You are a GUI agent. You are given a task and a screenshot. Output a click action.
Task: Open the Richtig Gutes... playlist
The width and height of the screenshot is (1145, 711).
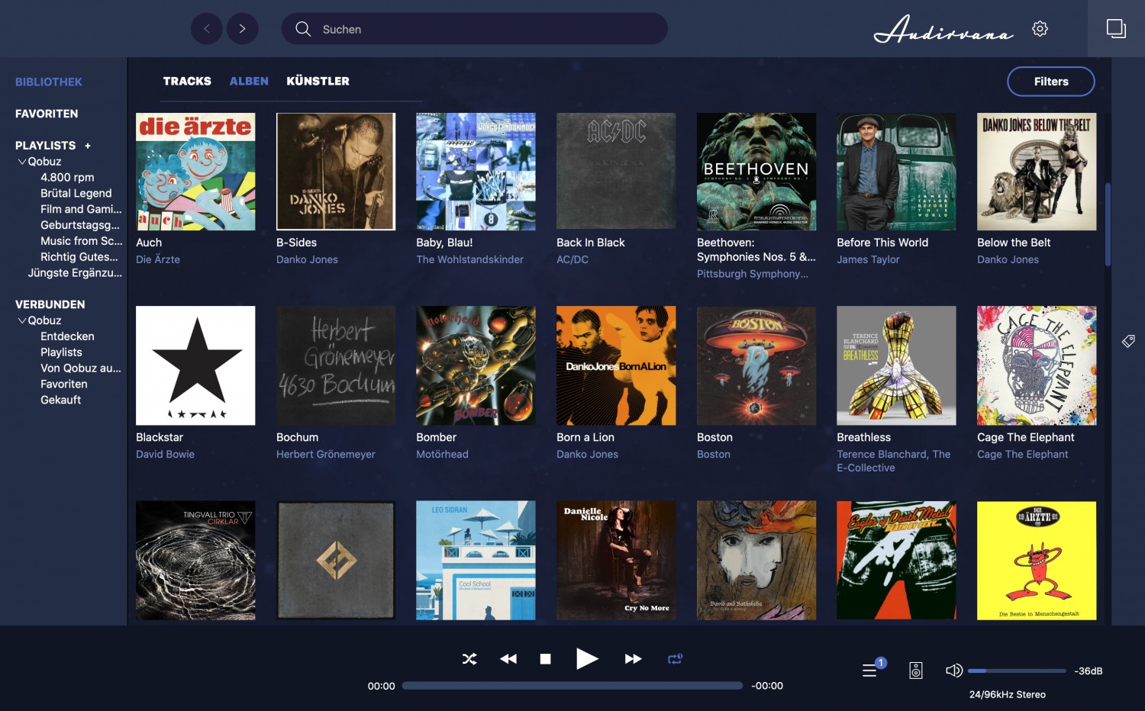[79, 257]
